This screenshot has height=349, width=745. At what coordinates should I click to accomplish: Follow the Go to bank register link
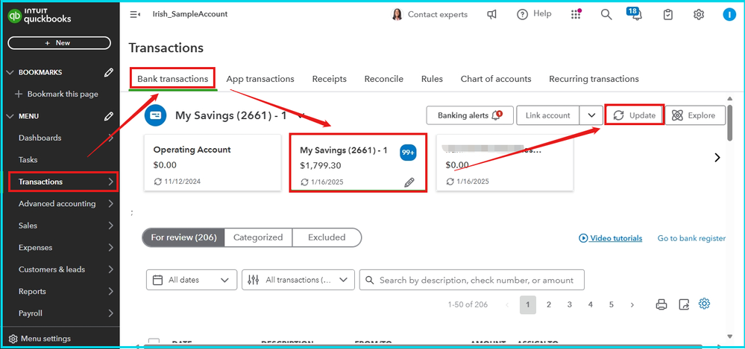click(x=691, y=238)
